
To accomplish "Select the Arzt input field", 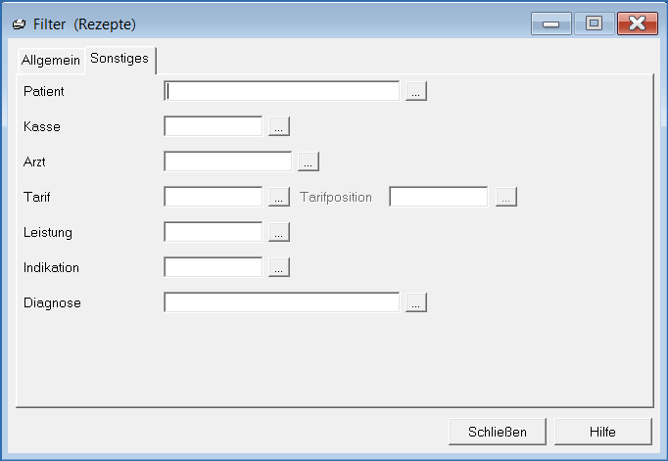I will click(x=228, y=161).
